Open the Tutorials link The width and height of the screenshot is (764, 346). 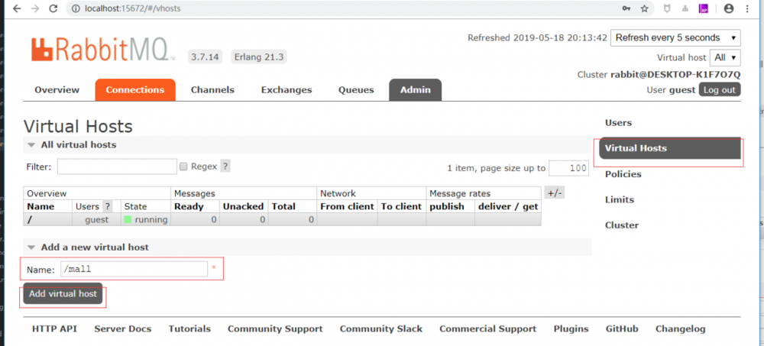coord(189,329)
